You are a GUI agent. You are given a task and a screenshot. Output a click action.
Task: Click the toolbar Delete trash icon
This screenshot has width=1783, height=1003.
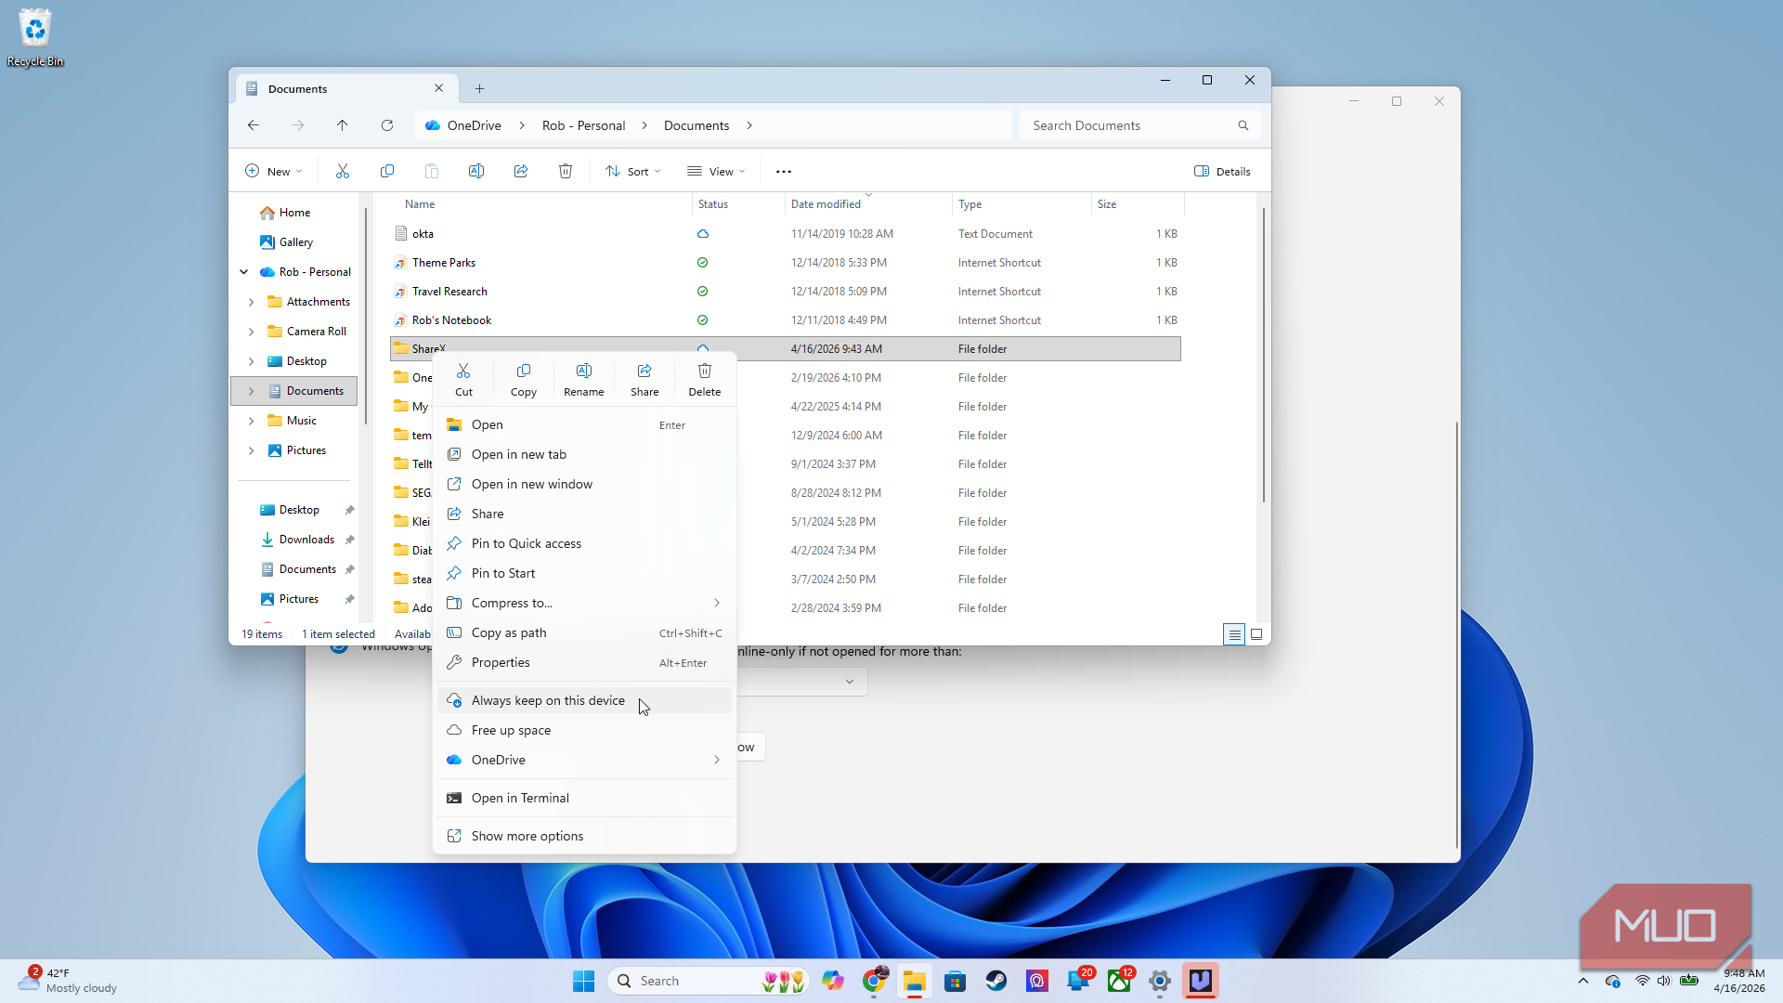(566, 171)
